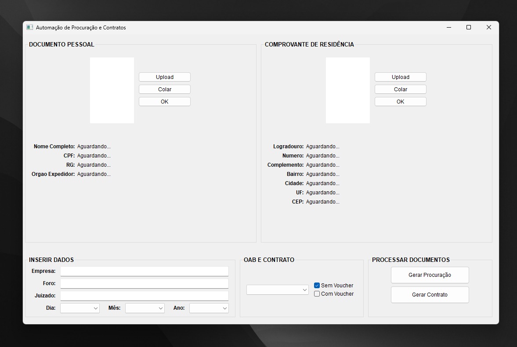Screen dimensions: 517x347
Task: Paste image with Colar in Comprovante panel
Action: click(x=400, y=89)
